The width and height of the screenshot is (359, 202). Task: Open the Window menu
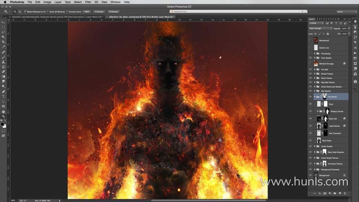pos(116,2)
